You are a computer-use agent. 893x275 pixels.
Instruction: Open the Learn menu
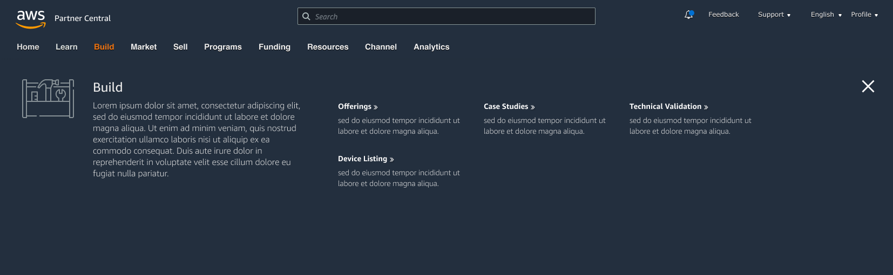[66, 47]
